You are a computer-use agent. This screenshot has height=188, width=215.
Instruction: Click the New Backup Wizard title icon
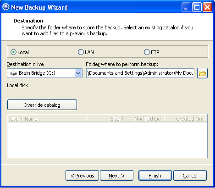point(6,7)
